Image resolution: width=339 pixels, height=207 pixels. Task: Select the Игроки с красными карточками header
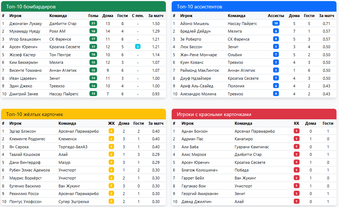point(254,114)
